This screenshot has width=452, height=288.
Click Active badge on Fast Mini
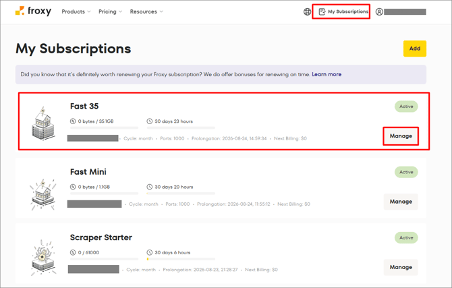tap(406, 172)
